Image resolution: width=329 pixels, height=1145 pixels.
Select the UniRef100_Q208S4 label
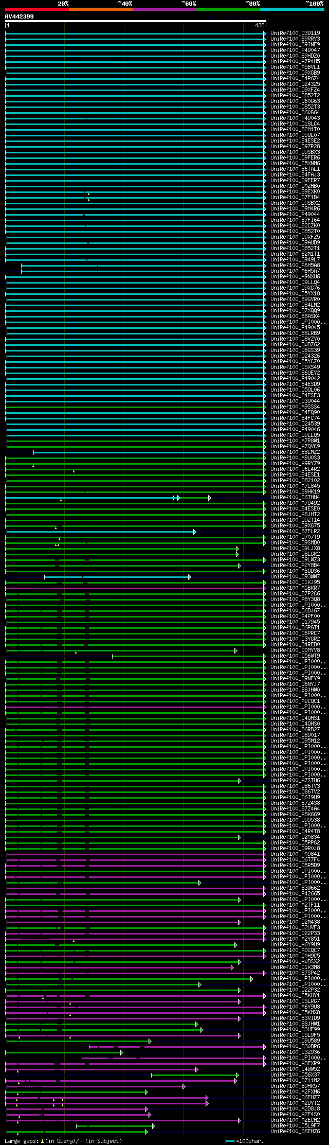(x=295, y=837)
